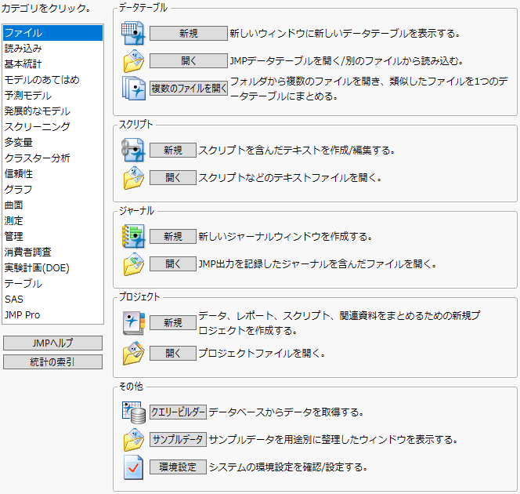The height and width of the screenshot is (494, 520).
Task: Select 実験計画(DOE) category
Action: [52, 268]
